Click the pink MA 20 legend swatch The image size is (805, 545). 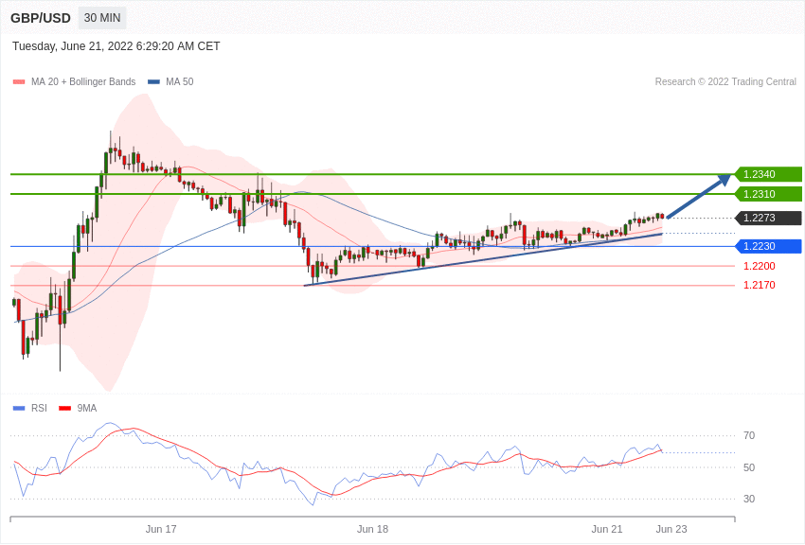click(19, 81)
